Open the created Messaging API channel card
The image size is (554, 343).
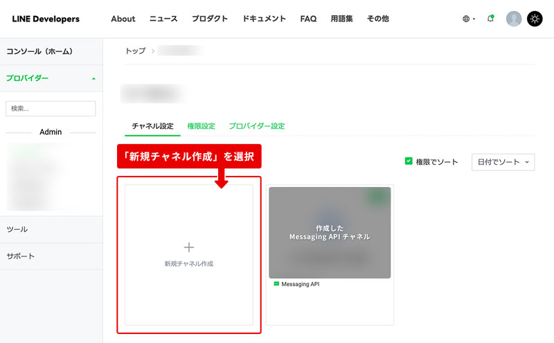point(330,233)
